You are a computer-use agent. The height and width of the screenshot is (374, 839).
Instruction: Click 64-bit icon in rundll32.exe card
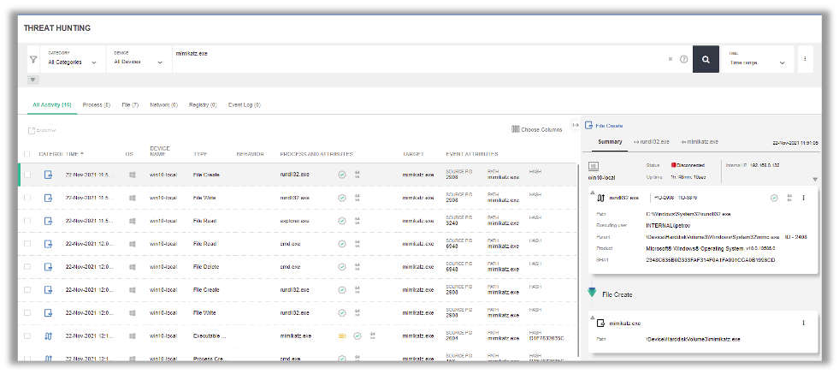coord(789,198)
